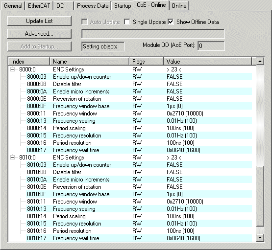This screenshot has width=272, height=250.
Task: Collapse the 8000:0 ENC Settings node
Action: [12, 69]
